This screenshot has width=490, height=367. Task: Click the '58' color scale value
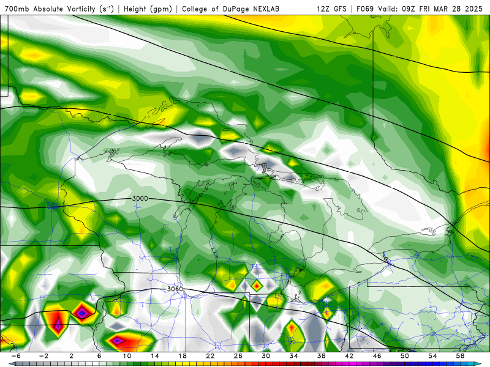point(460,356)
